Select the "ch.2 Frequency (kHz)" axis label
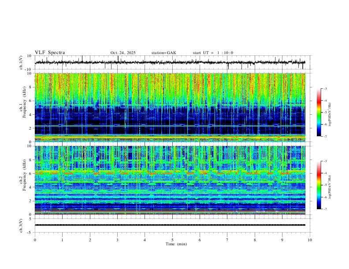Screen dimensions: 349x269 pos(23,175)
